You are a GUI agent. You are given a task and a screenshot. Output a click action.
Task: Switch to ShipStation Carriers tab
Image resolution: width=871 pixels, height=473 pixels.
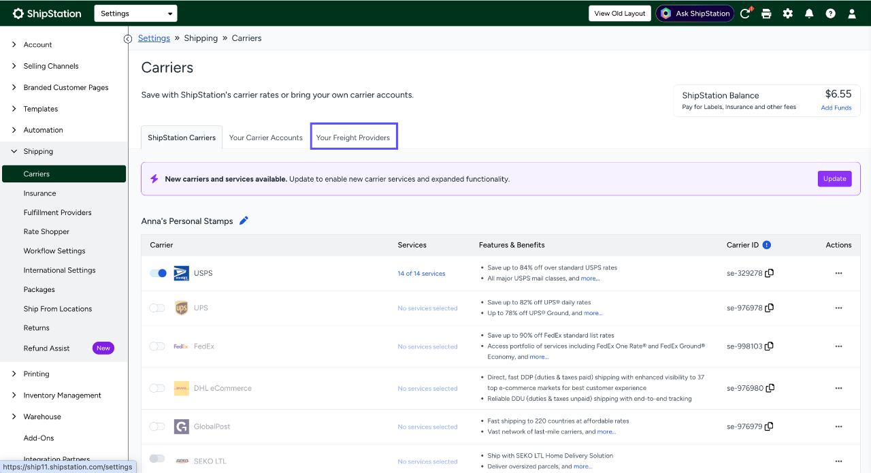click(182, 137)
